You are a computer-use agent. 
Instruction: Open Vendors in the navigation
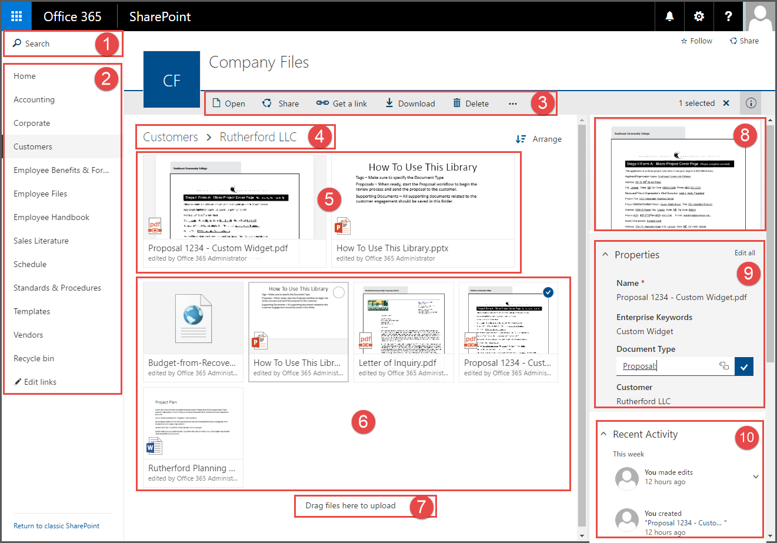coord(28,335)
